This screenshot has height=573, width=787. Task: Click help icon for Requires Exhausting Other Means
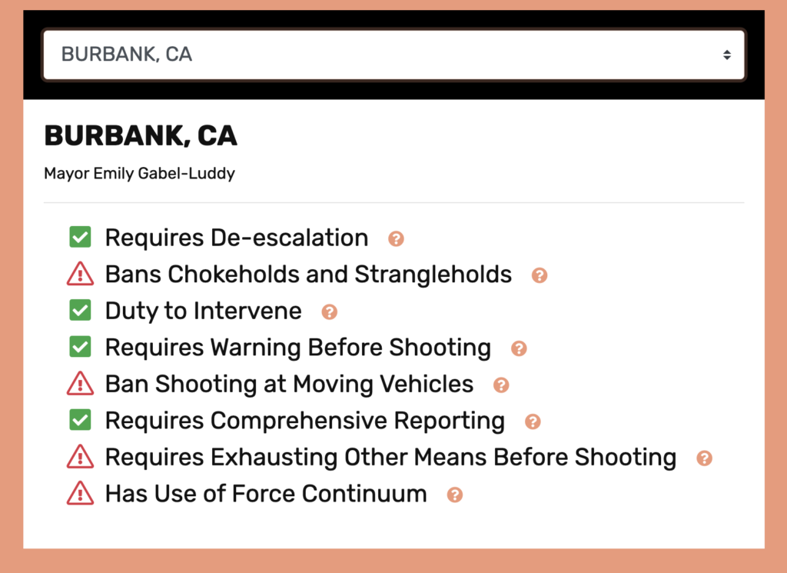(704, 458)
